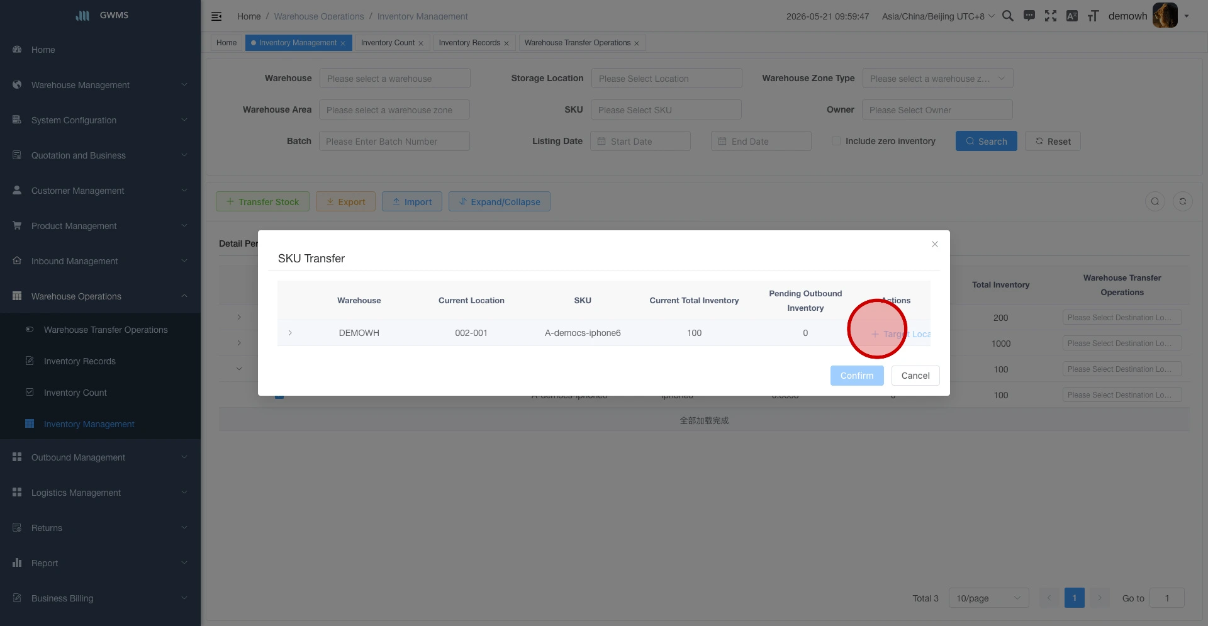Focus the Warehouse select field
Screen dimensions: 1208x626
point(394,79)
